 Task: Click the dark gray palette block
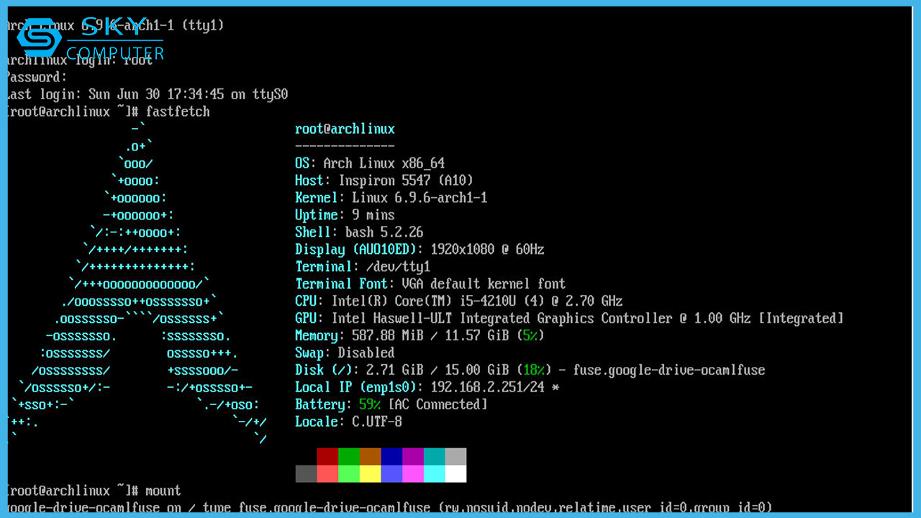click(306, 474)
